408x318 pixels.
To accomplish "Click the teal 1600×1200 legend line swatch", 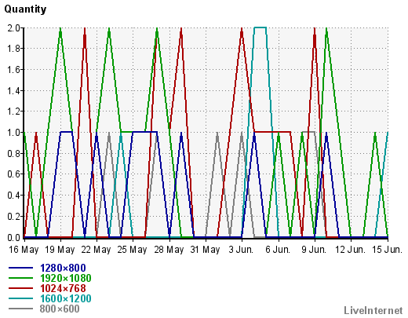I will 20,298.
